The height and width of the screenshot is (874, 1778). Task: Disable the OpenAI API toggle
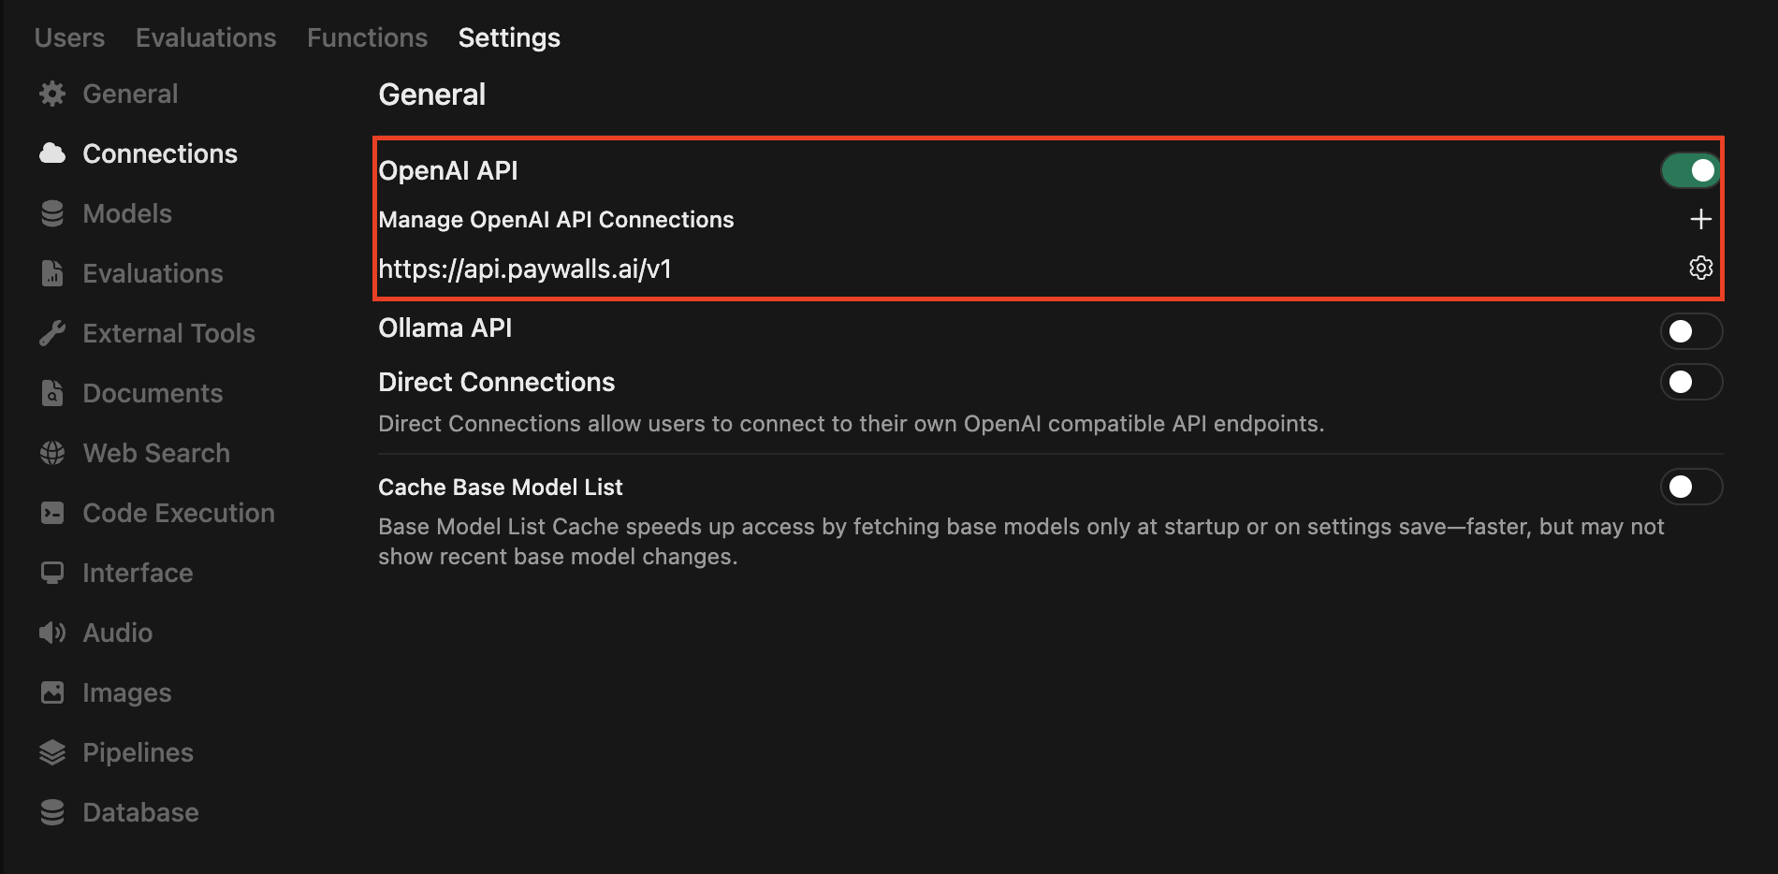coord(1691,169)
